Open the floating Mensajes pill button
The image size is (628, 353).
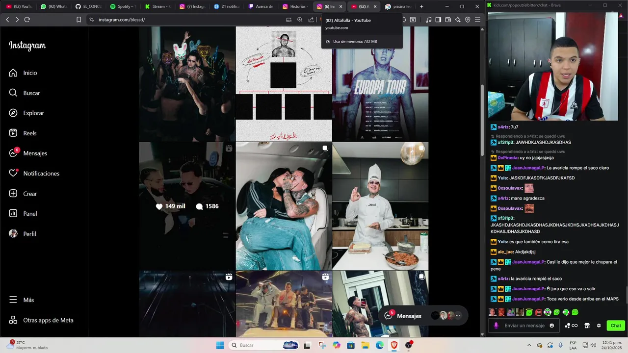(x=423, y=316)
